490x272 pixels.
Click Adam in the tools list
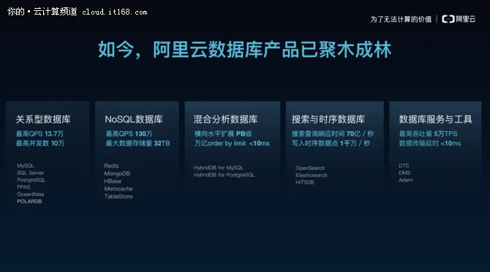pyautogui.click(x=406, y=180)
